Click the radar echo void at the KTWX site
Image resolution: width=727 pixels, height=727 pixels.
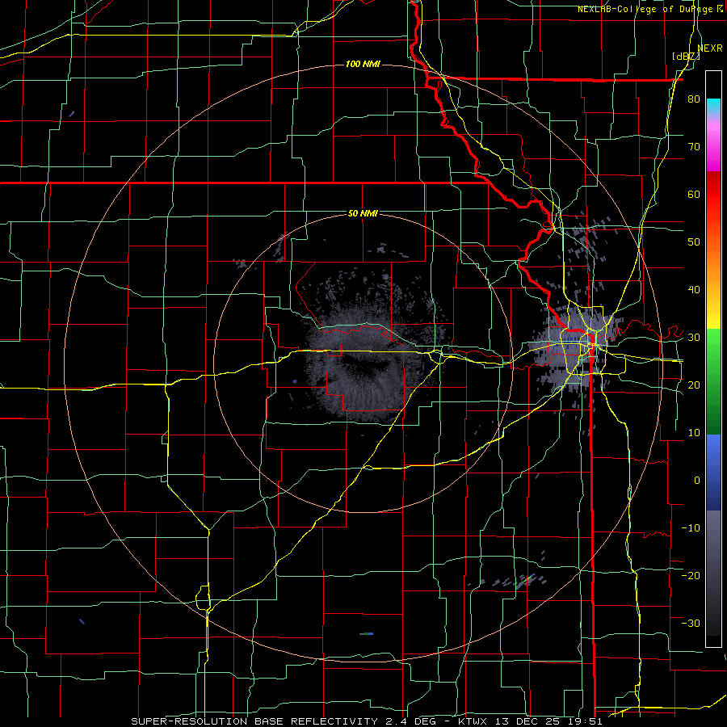coord(366,366)
